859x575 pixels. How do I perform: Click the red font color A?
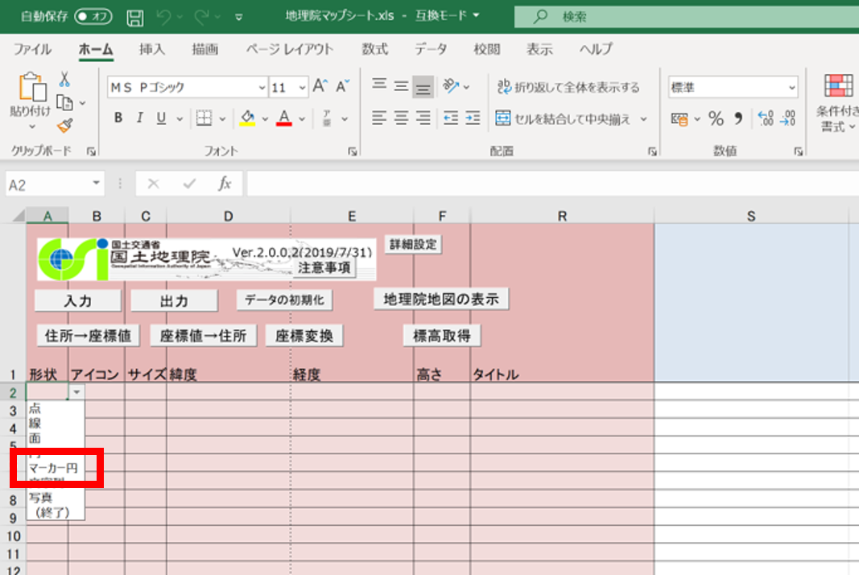click(283, 118)
